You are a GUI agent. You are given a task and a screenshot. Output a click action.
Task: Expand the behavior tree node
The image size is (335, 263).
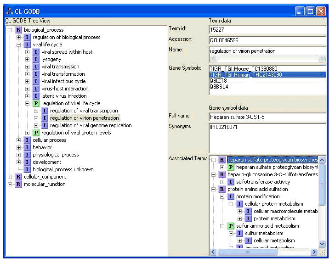[x=19, y=147]
